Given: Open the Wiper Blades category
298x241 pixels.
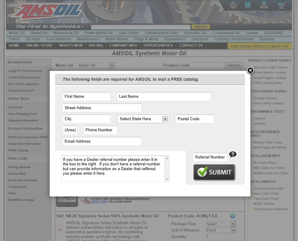Looking at the screenshot, I should [x=117, y=39].
